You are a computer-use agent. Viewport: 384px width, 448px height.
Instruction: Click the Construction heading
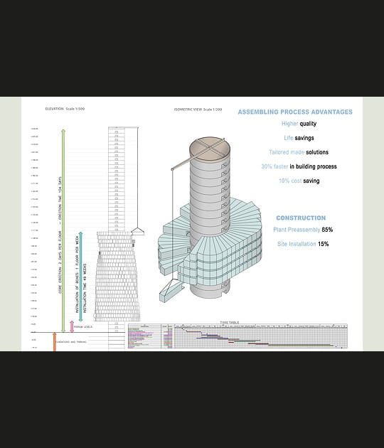301,218
